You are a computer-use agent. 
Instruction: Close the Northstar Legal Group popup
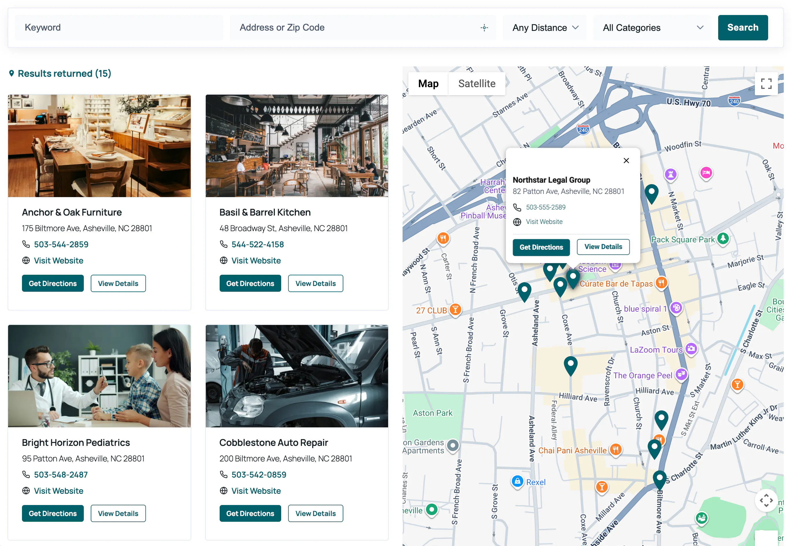[626, 160]
